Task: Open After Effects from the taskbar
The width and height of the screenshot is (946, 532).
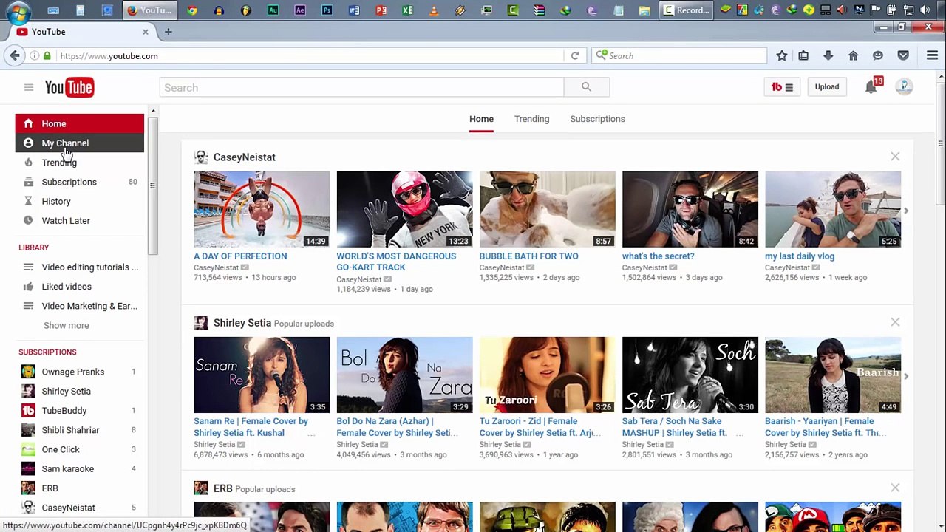Action: tap(299, 10)
